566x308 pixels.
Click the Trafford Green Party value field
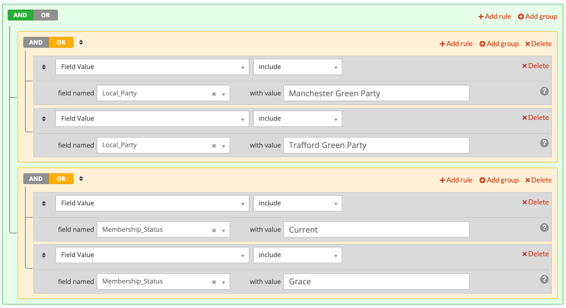(376, 145)
